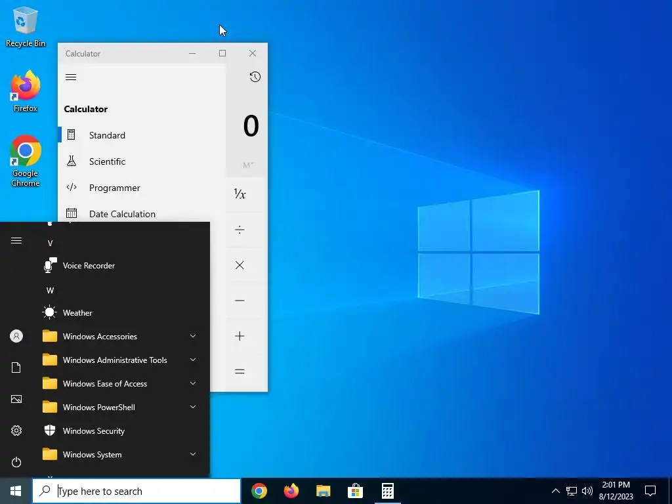The height and width of the screenshot is (504, 672).
Task: Open Google Chrome from the taskbar
Action: click(259, 491)
